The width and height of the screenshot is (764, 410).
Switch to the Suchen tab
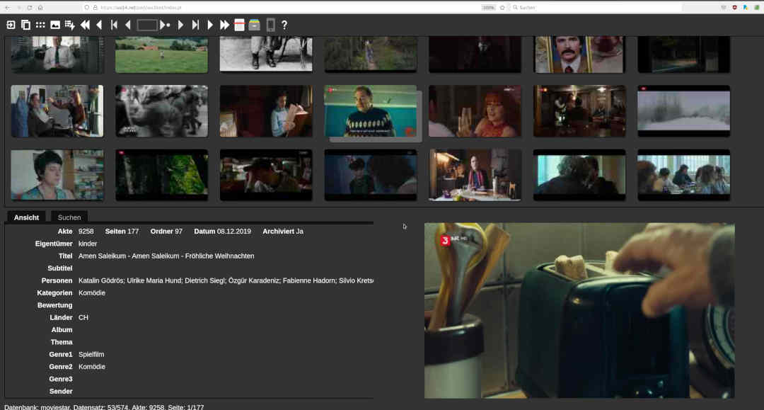[x=69, y=217]
